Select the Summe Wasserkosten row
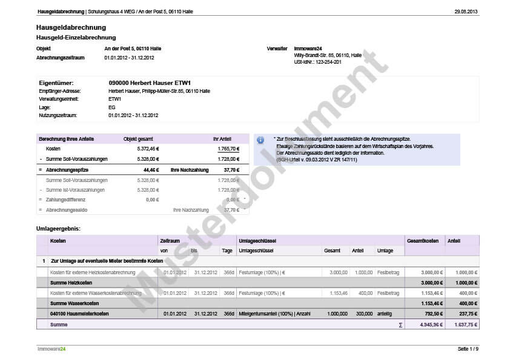Screen dimensions: 510x361 tap(73, 303)
